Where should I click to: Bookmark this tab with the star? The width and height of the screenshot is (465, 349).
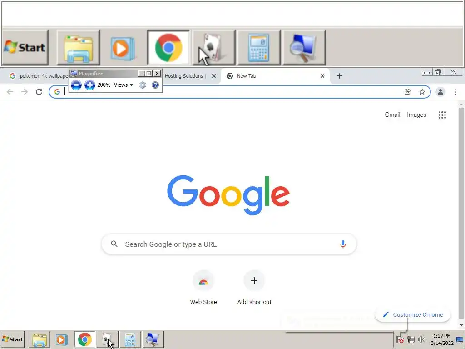click(x=422, y=92)
